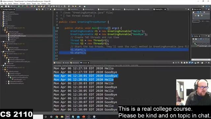Open WithdrawRunnable.java in Package Explorer

pos(17,83)
